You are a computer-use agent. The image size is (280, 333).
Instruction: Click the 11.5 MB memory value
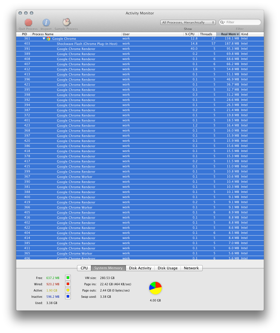(233, 161)
